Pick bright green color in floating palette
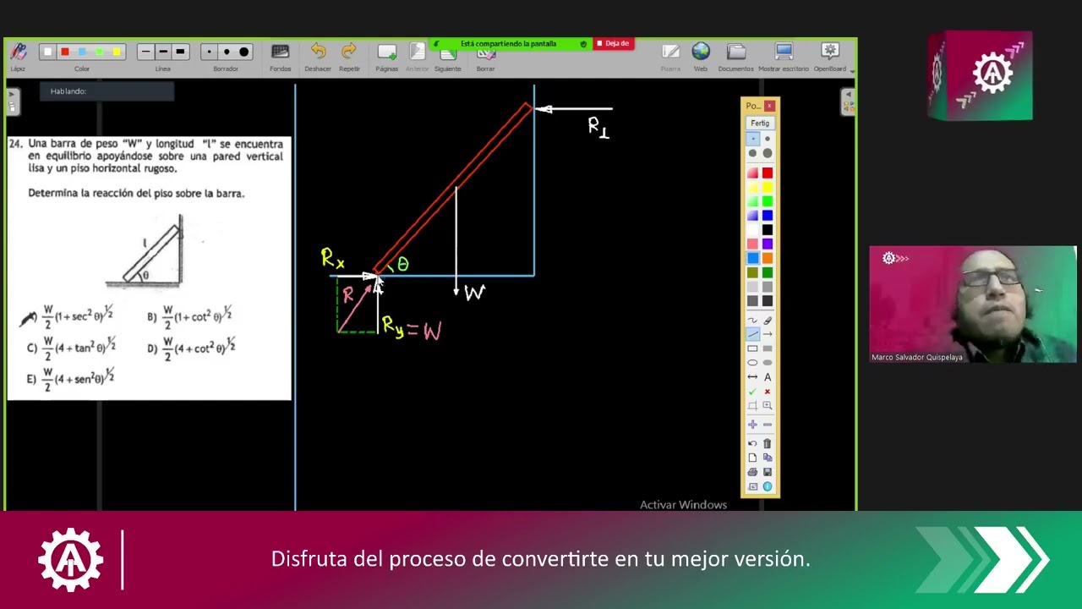Screen dimensions: 1082x609 click(x=767, y=201)
